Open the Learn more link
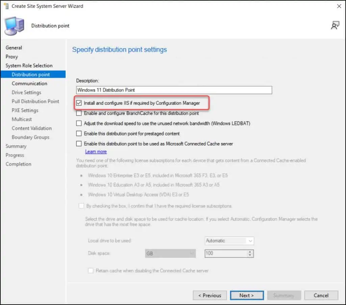 pos(96,152)
